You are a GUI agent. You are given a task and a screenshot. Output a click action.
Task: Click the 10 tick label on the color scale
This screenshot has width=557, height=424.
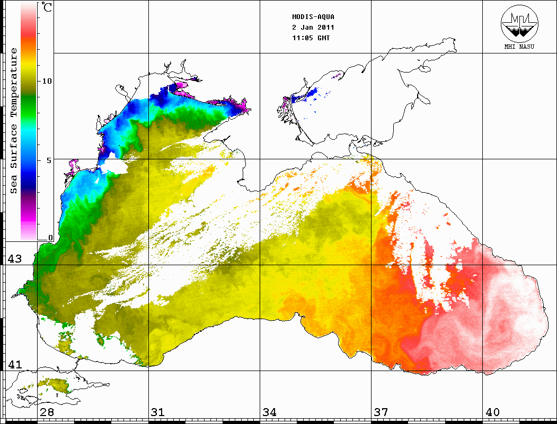coord(47,81)
